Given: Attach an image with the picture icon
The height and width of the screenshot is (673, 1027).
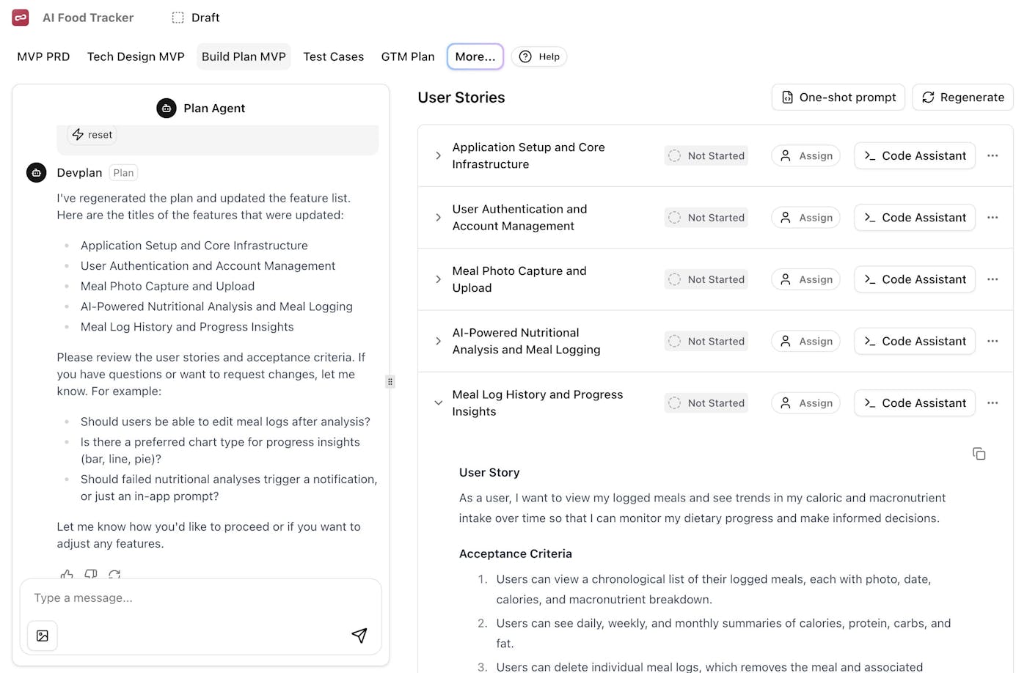Looking at the screenshot, I should (x=42, y=635).
